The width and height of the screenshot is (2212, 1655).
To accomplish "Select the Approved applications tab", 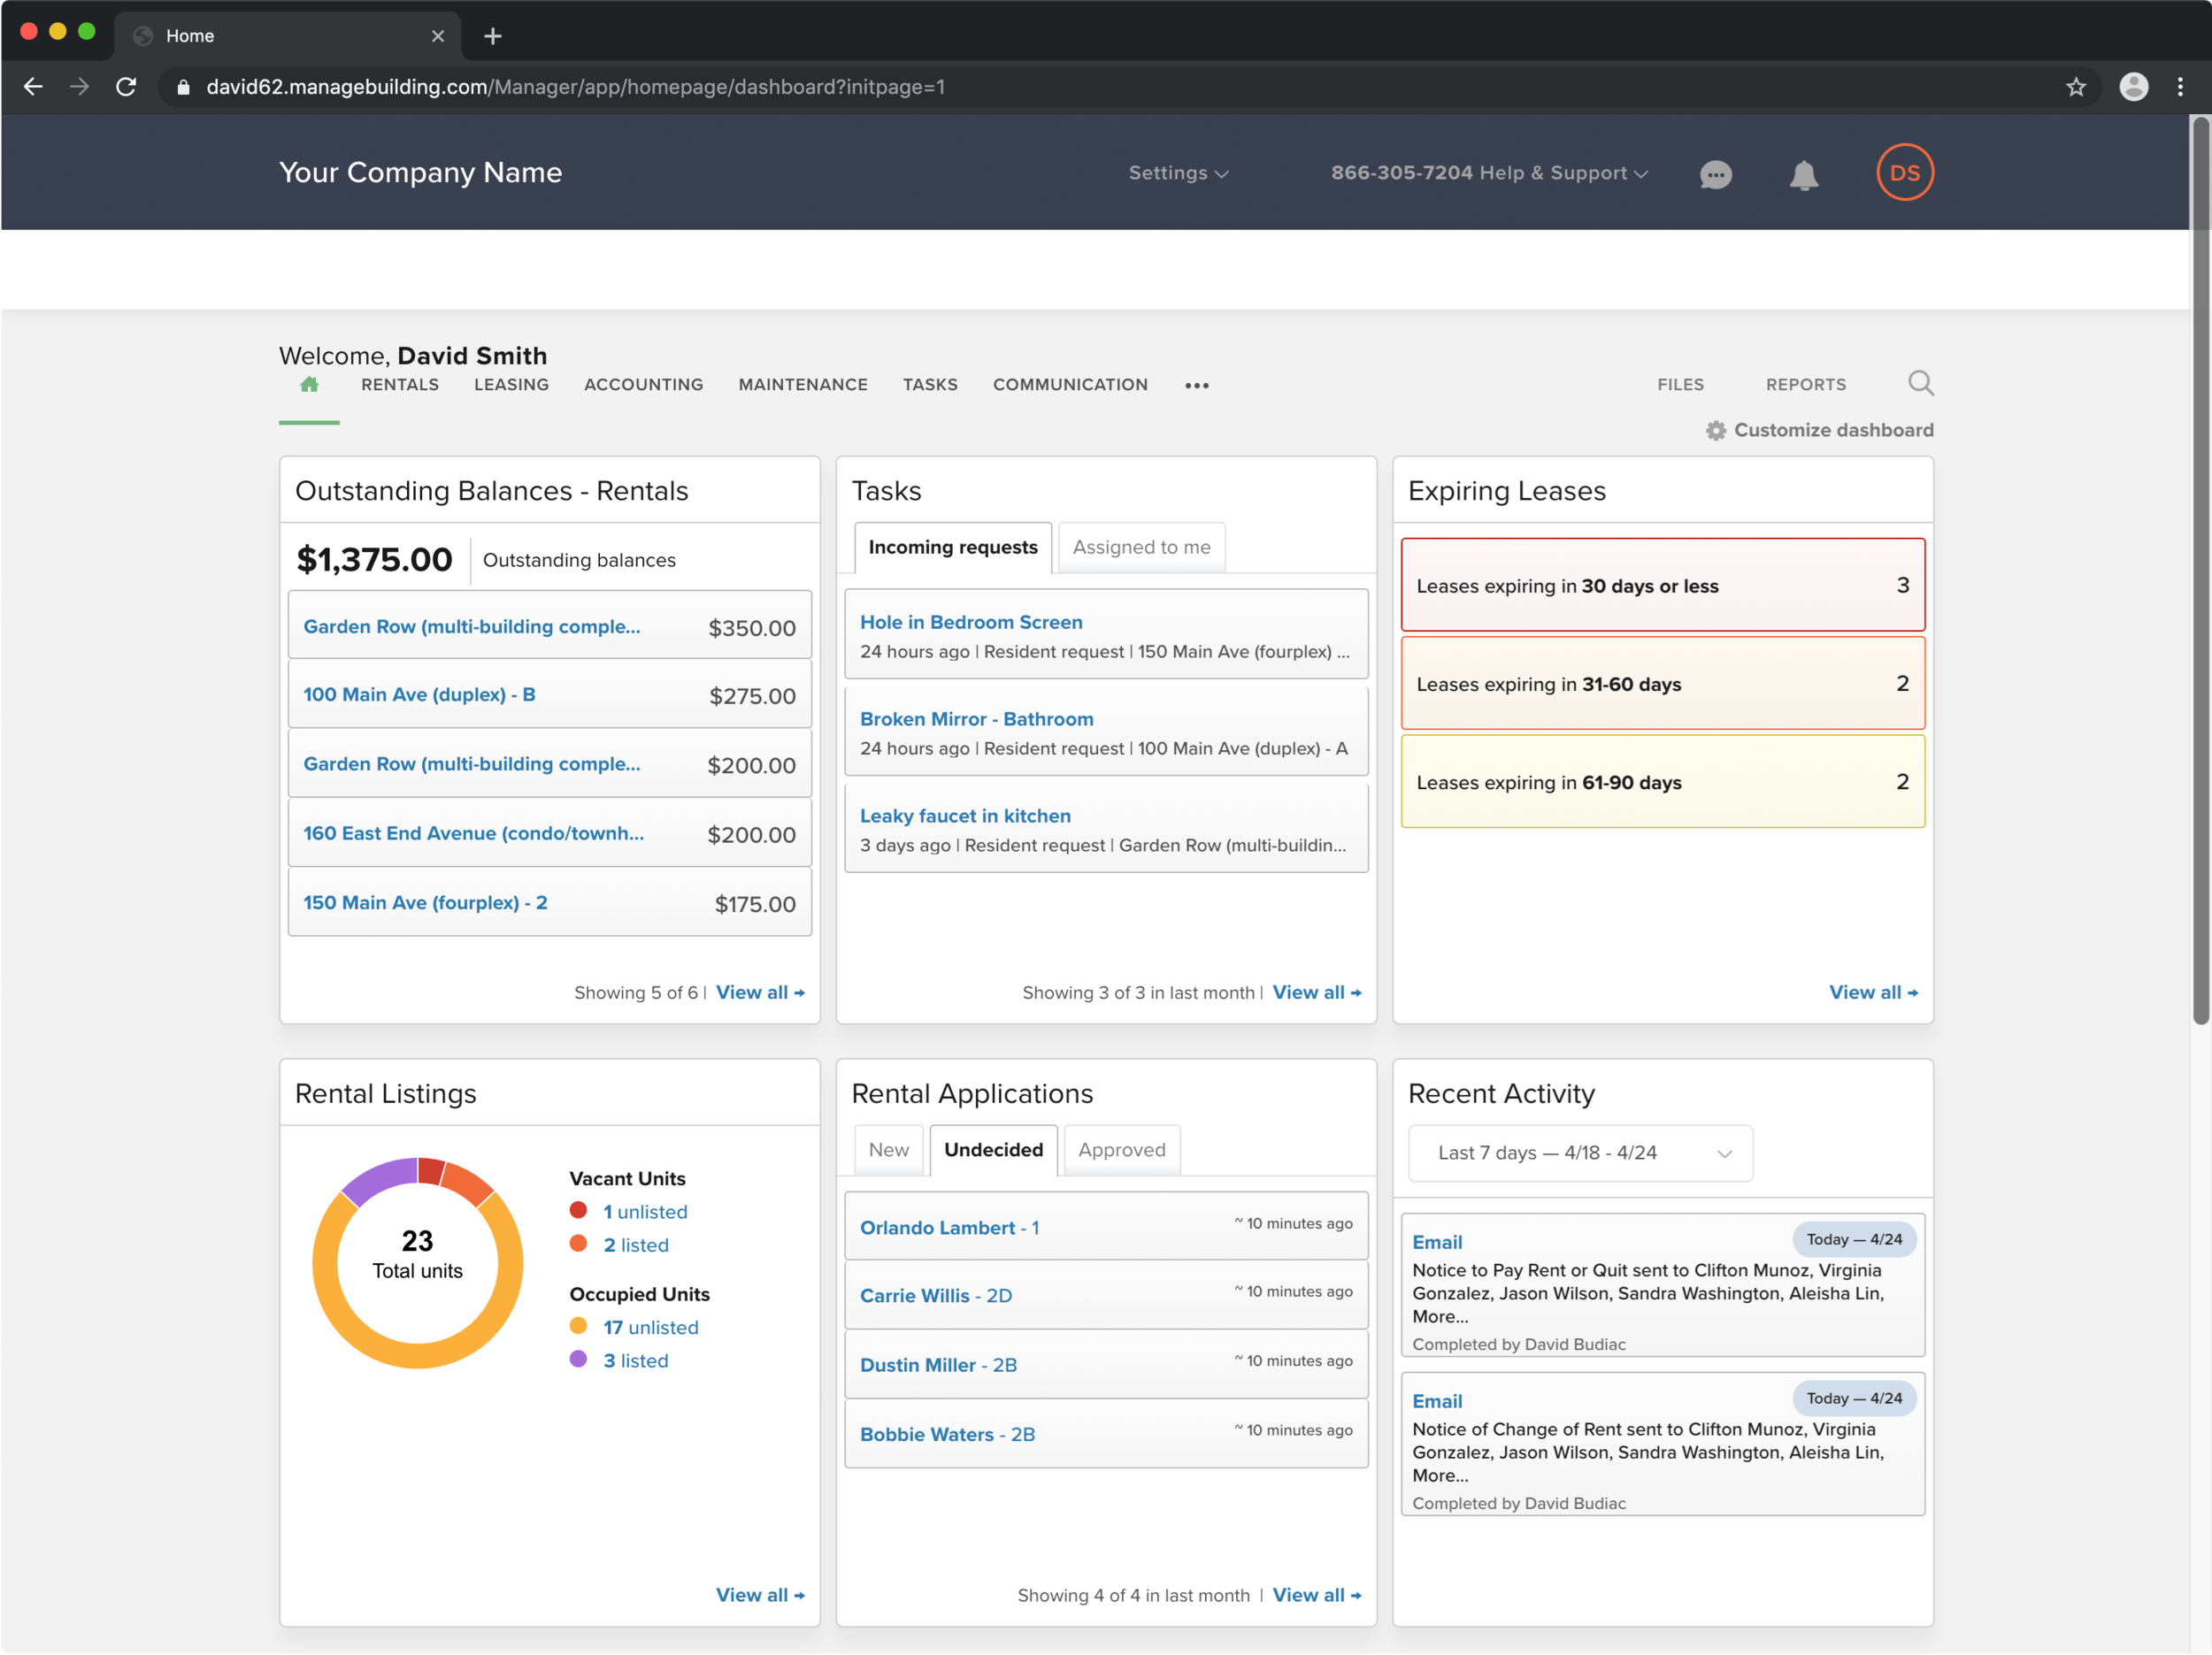I will tap(1121, 1150).
